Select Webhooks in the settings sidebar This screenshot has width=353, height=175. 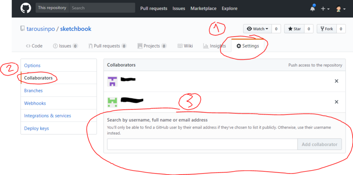[x=59, y=103]
